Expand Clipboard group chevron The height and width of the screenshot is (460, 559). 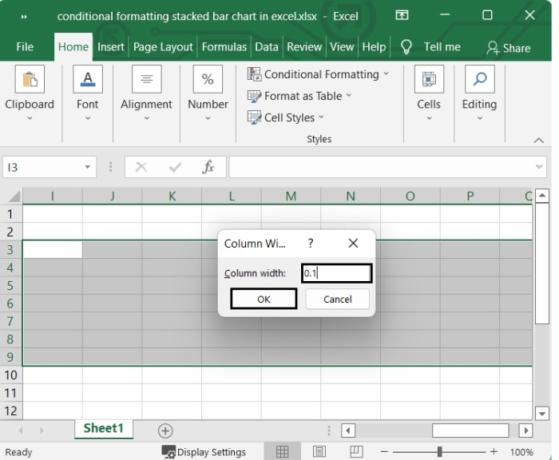point(30,118)
